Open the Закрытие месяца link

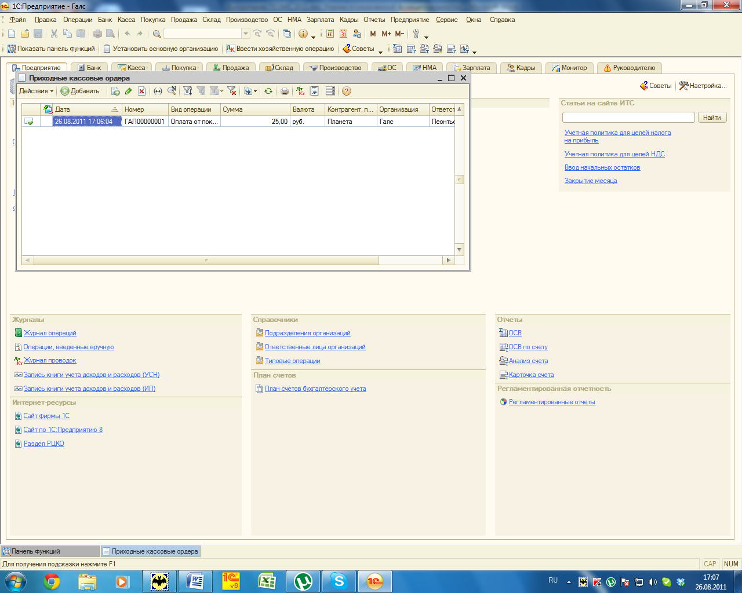(591, 181)
